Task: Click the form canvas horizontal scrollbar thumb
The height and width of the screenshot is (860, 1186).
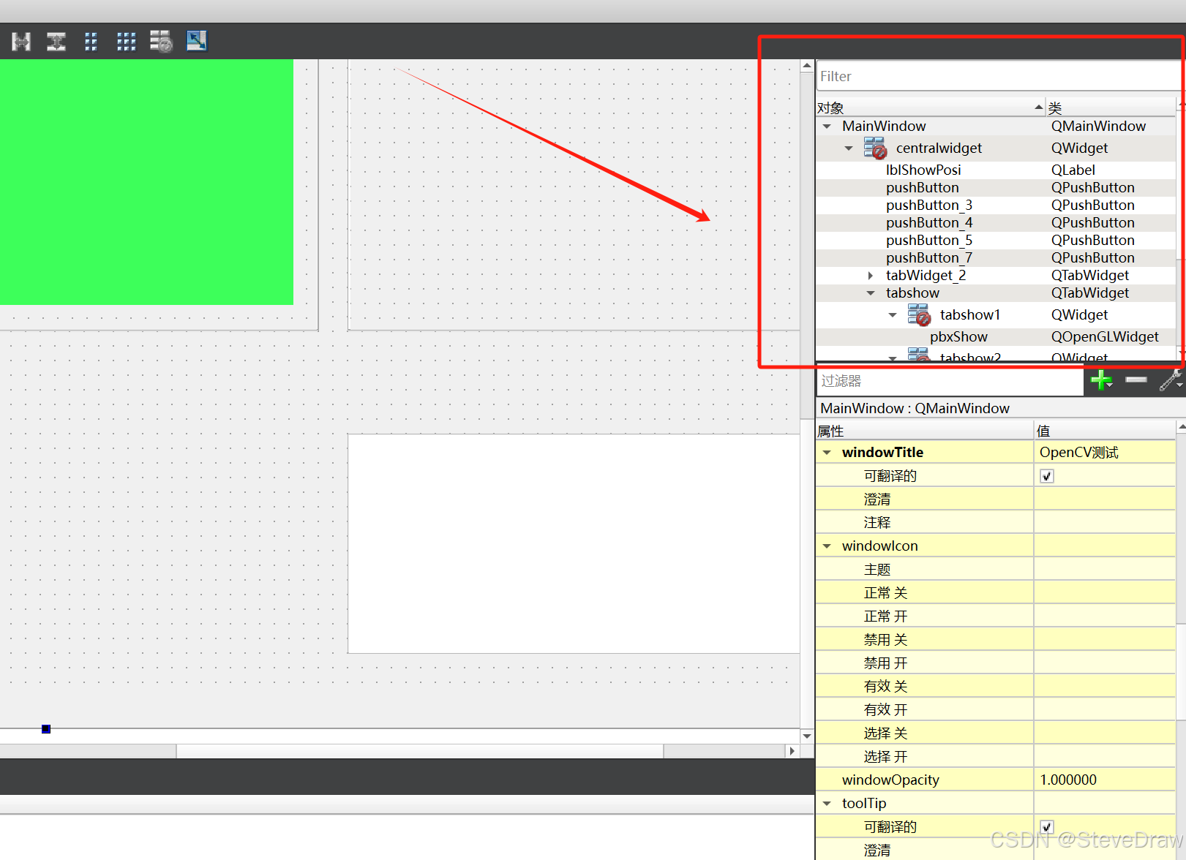Action: pos(420,751)
